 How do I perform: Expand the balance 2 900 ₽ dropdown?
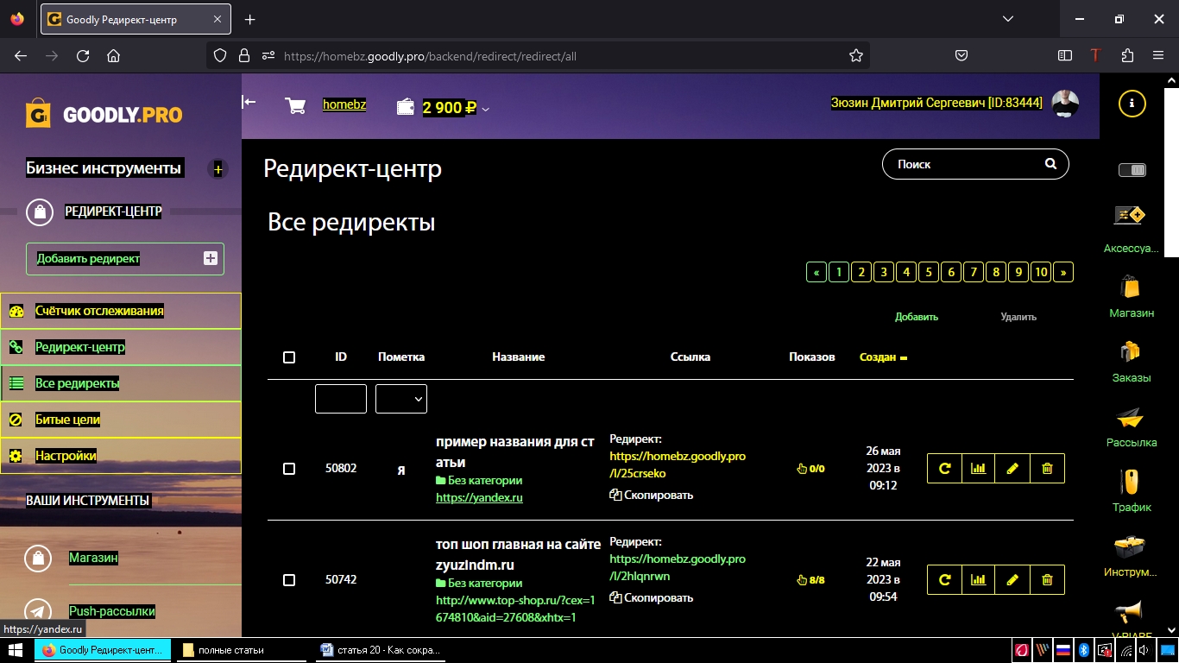coord(485,109)
